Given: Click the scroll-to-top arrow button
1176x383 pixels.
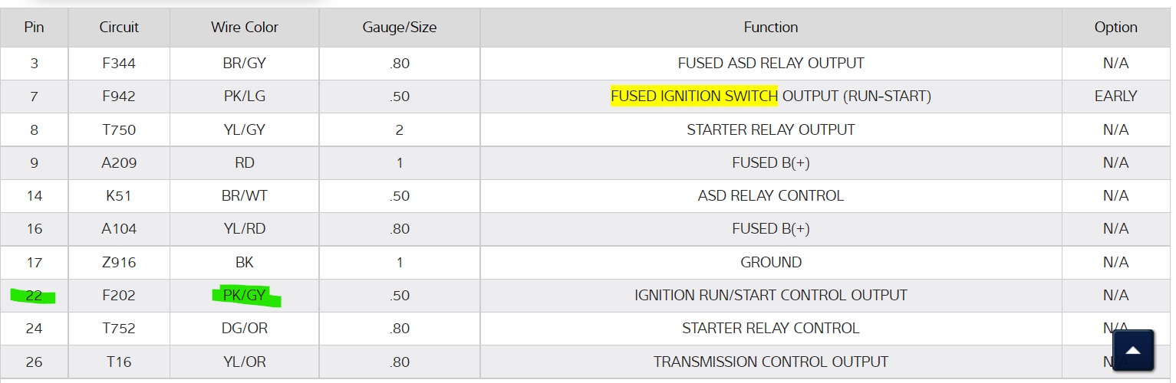Looking at the screenshot, I should click(x=1133, y=351).
